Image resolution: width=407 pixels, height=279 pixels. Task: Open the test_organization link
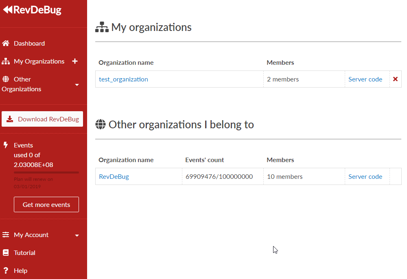point(124,79)
